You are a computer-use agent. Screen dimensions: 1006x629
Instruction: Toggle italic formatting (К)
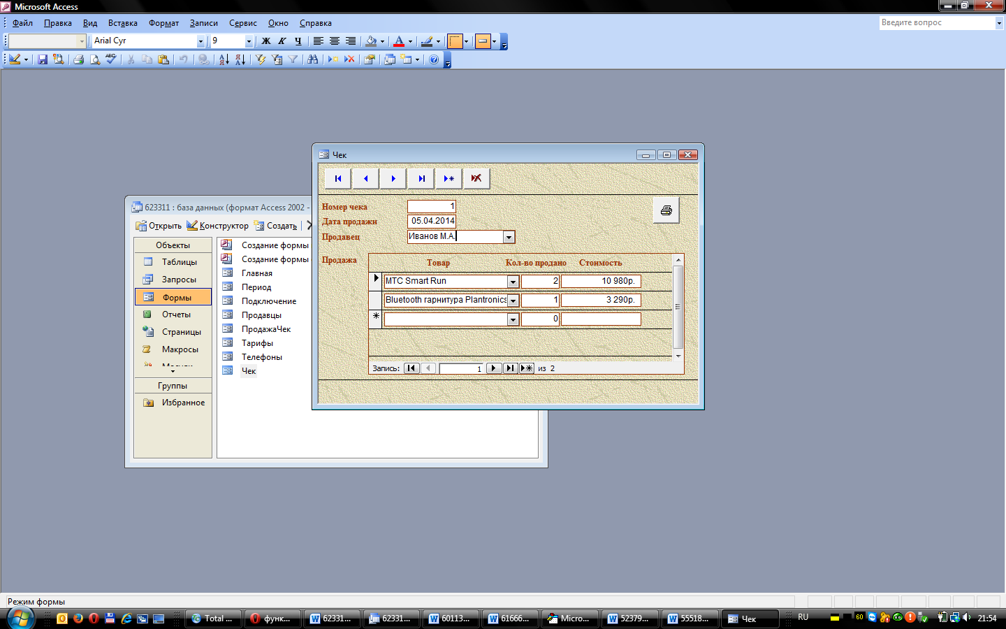(x=282, y=41)
